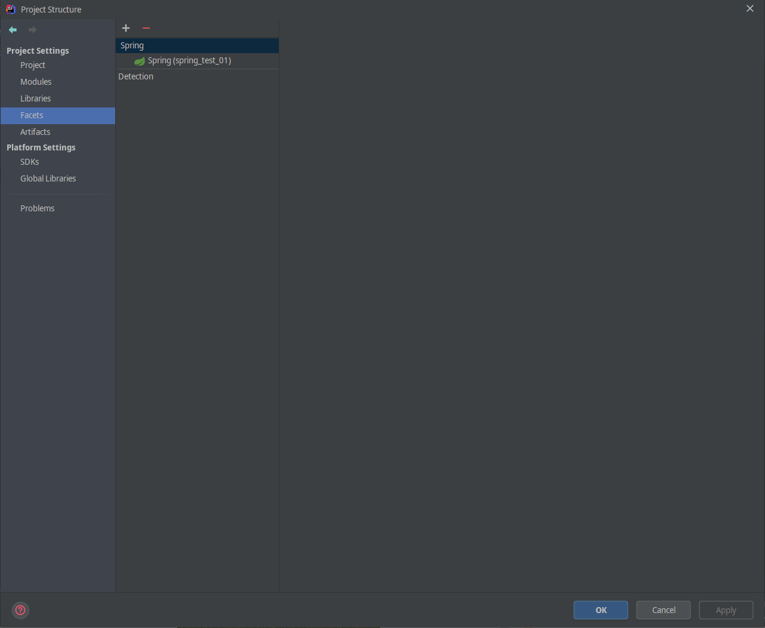The width and height of the screenshot is (765, 628).
Task: Click the forward navigation arrow
Action: coord(32,30)
